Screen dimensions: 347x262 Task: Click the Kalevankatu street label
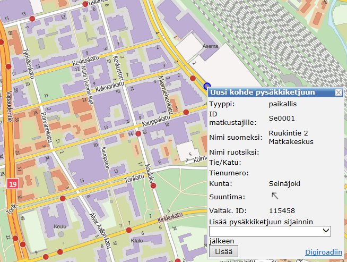[110, 87]
